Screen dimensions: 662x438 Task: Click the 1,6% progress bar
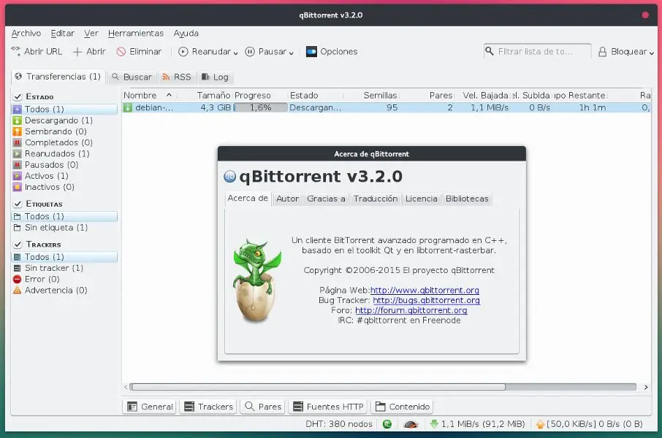(x=260, y=107)
